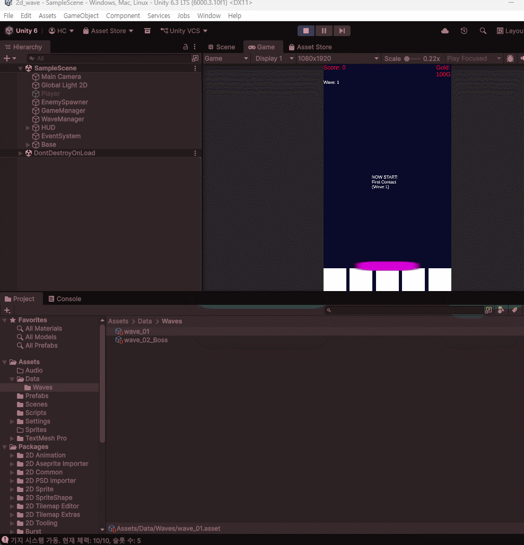This screenshot has height=545, width=524.
Task: Open the Display 1 dropdown
Action: tap(274, 58)
